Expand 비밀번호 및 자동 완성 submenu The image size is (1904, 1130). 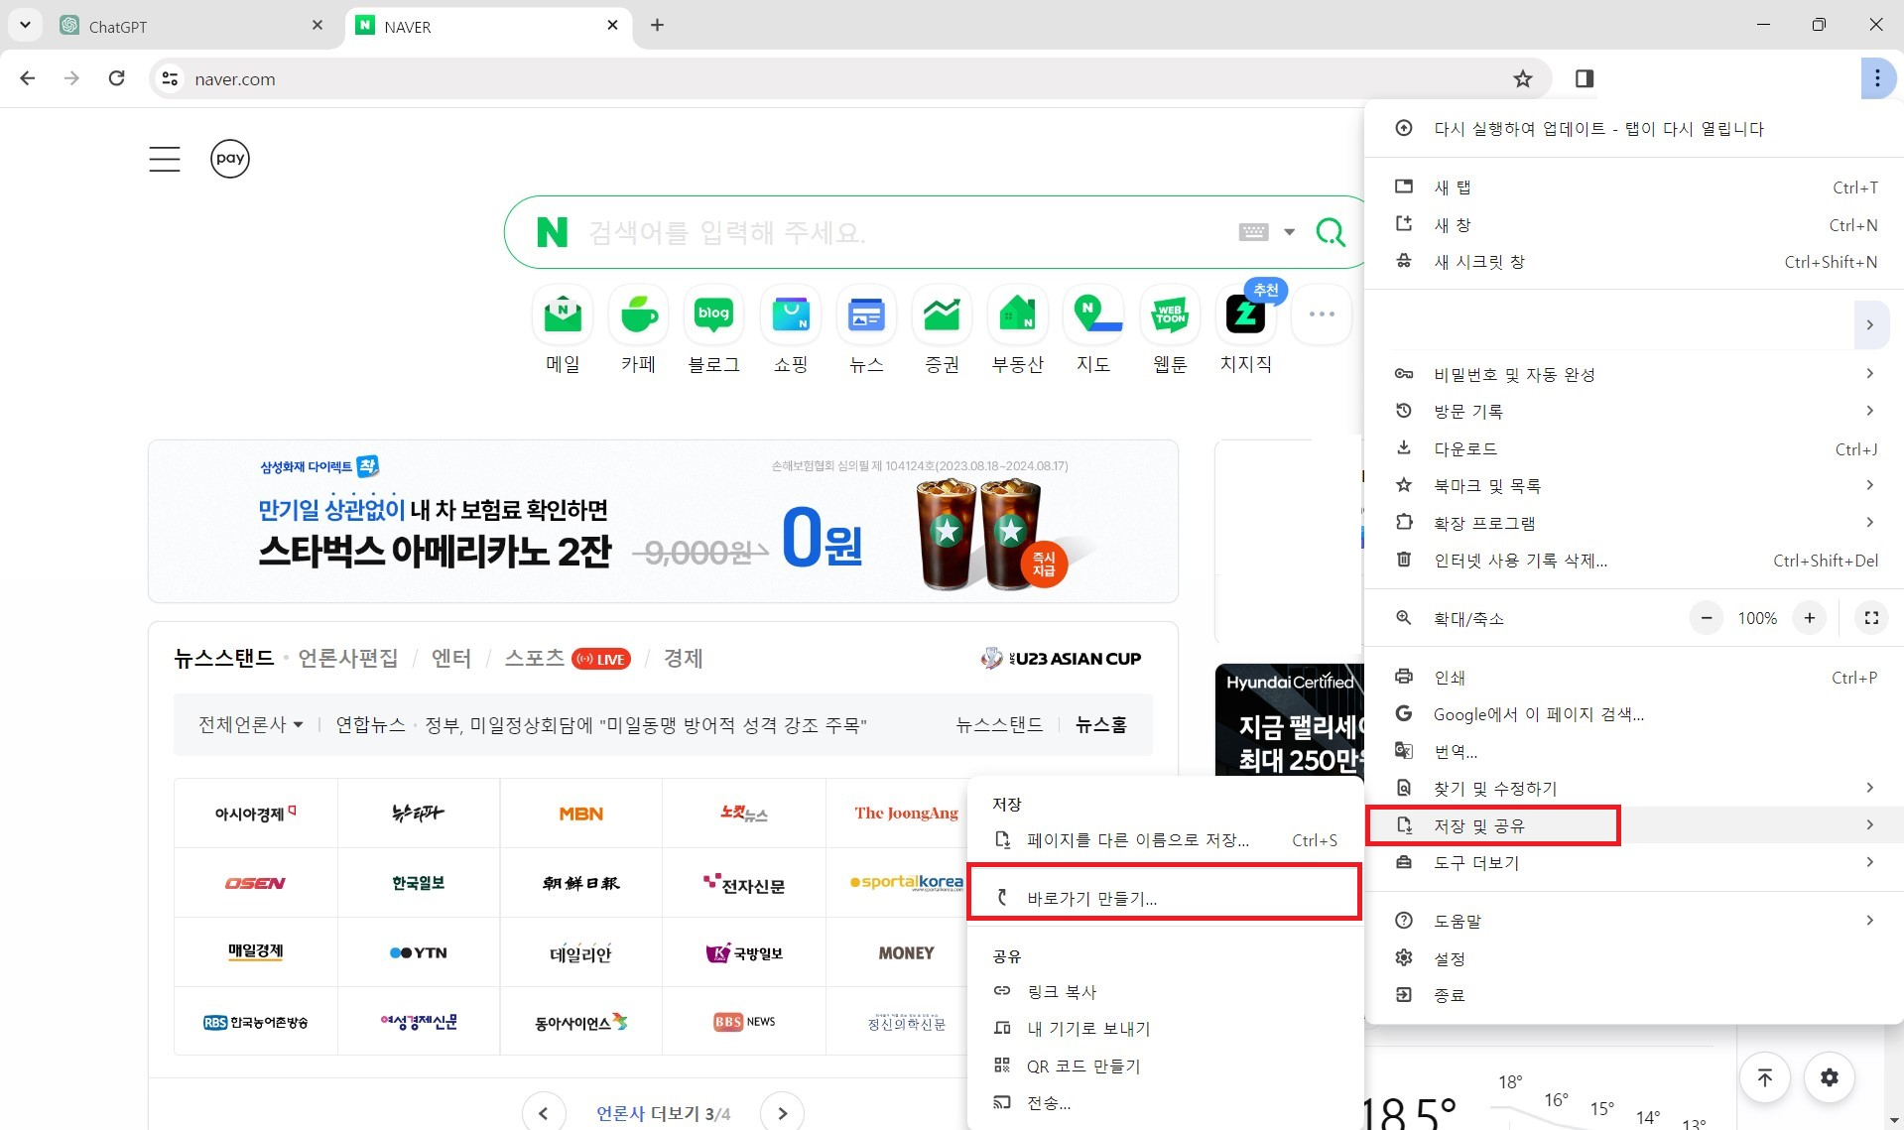(1634, 374)
